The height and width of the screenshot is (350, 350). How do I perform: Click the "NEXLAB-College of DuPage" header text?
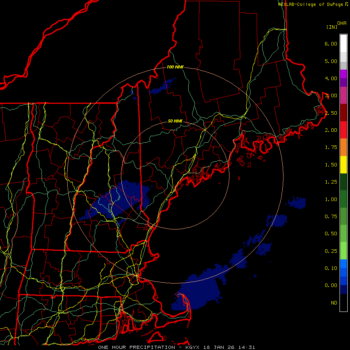[311, 4]
